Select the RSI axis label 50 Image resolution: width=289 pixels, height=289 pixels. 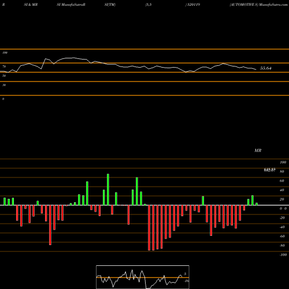[x=4, y=76]
